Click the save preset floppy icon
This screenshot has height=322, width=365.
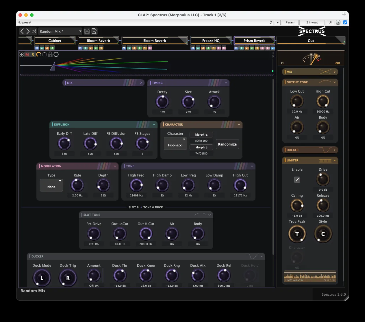click(x=87, y=31)
